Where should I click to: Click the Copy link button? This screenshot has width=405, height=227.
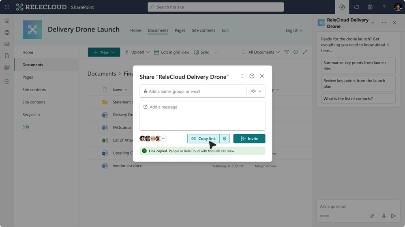tap(204, 139)
